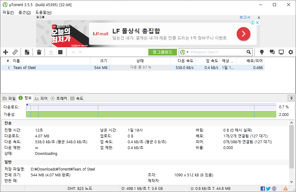Sort by 상태 column header
The height and width of the screenshot is (192, 296).
[140, 61]
